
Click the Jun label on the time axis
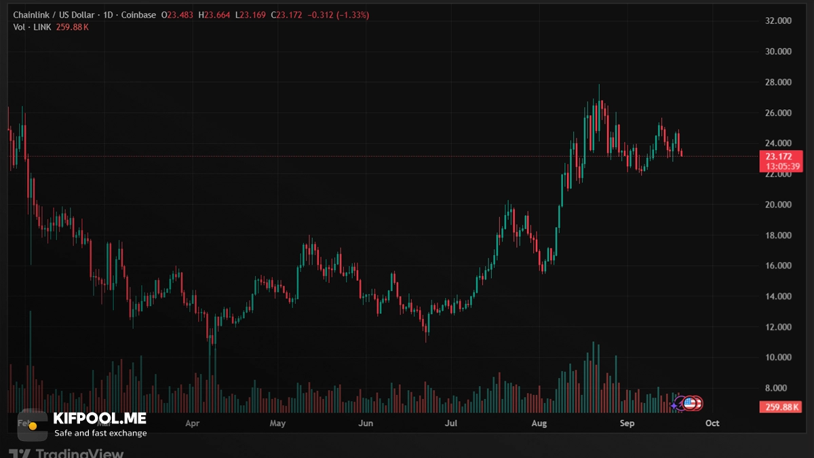[366, 423]
